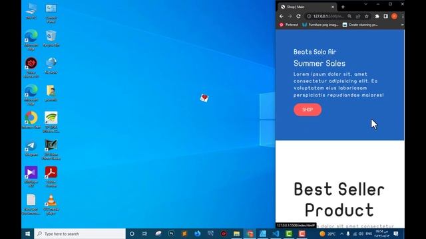Open Chrome three-dot menu
The image size is (426, 239).
pos(403,16)
